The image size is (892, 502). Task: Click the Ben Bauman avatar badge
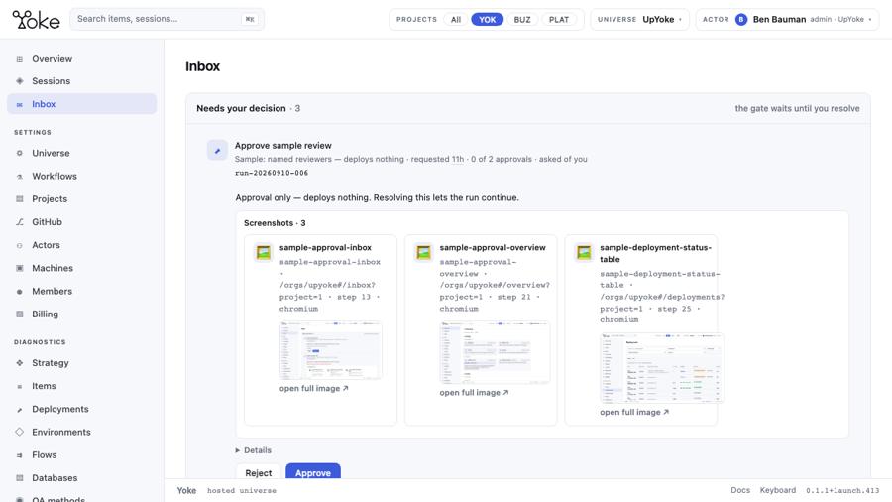tap(740, 20)
